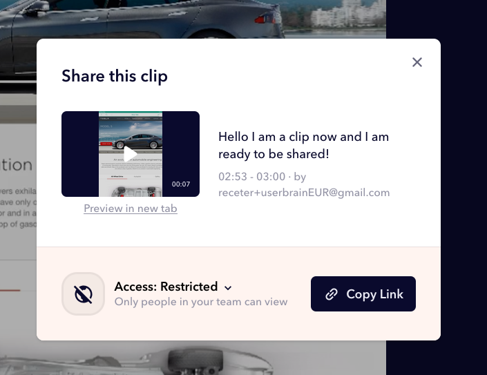Click the dark left margin of the thumbnail
Screen dimensions: 487x375
coord(80,154)
